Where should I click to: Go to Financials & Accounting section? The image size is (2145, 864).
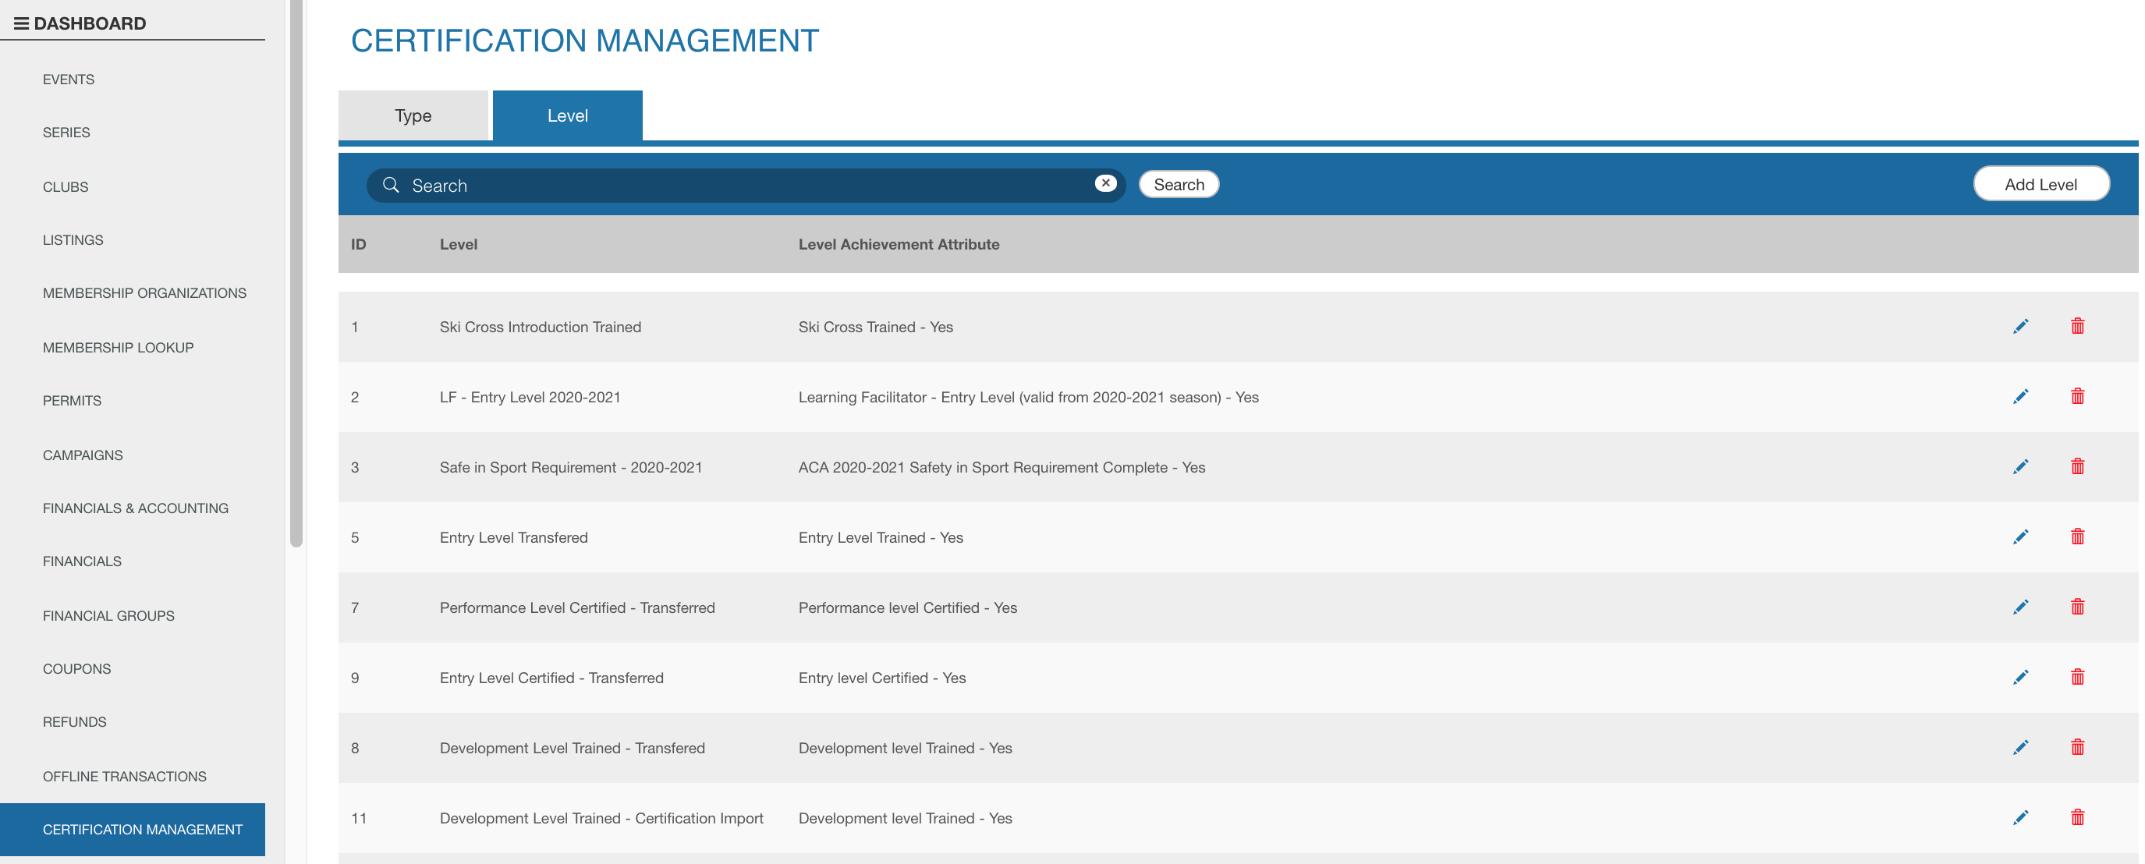point(135,508)
